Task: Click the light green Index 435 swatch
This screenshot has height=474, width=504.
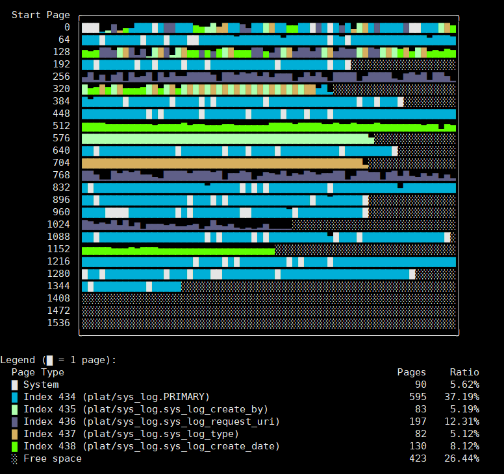Action: click(14, 409)
